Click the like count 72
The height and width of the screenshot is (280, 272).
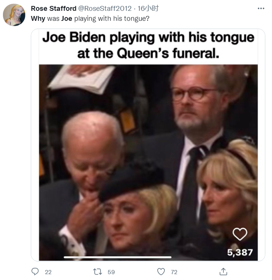[174, 272]
